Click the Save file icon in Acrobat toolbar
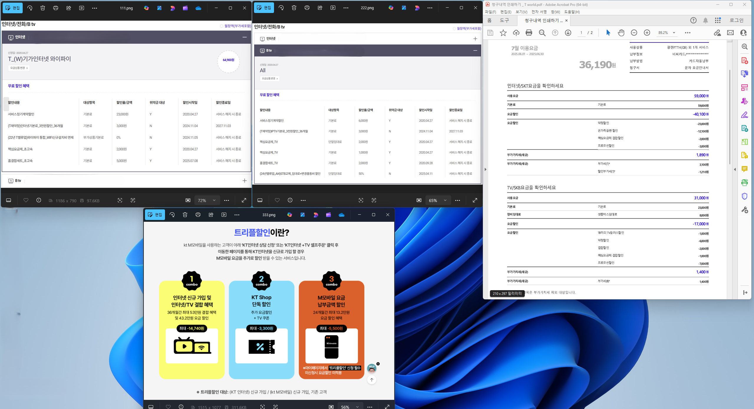This screenshot has height=409, width=754. 490,33
